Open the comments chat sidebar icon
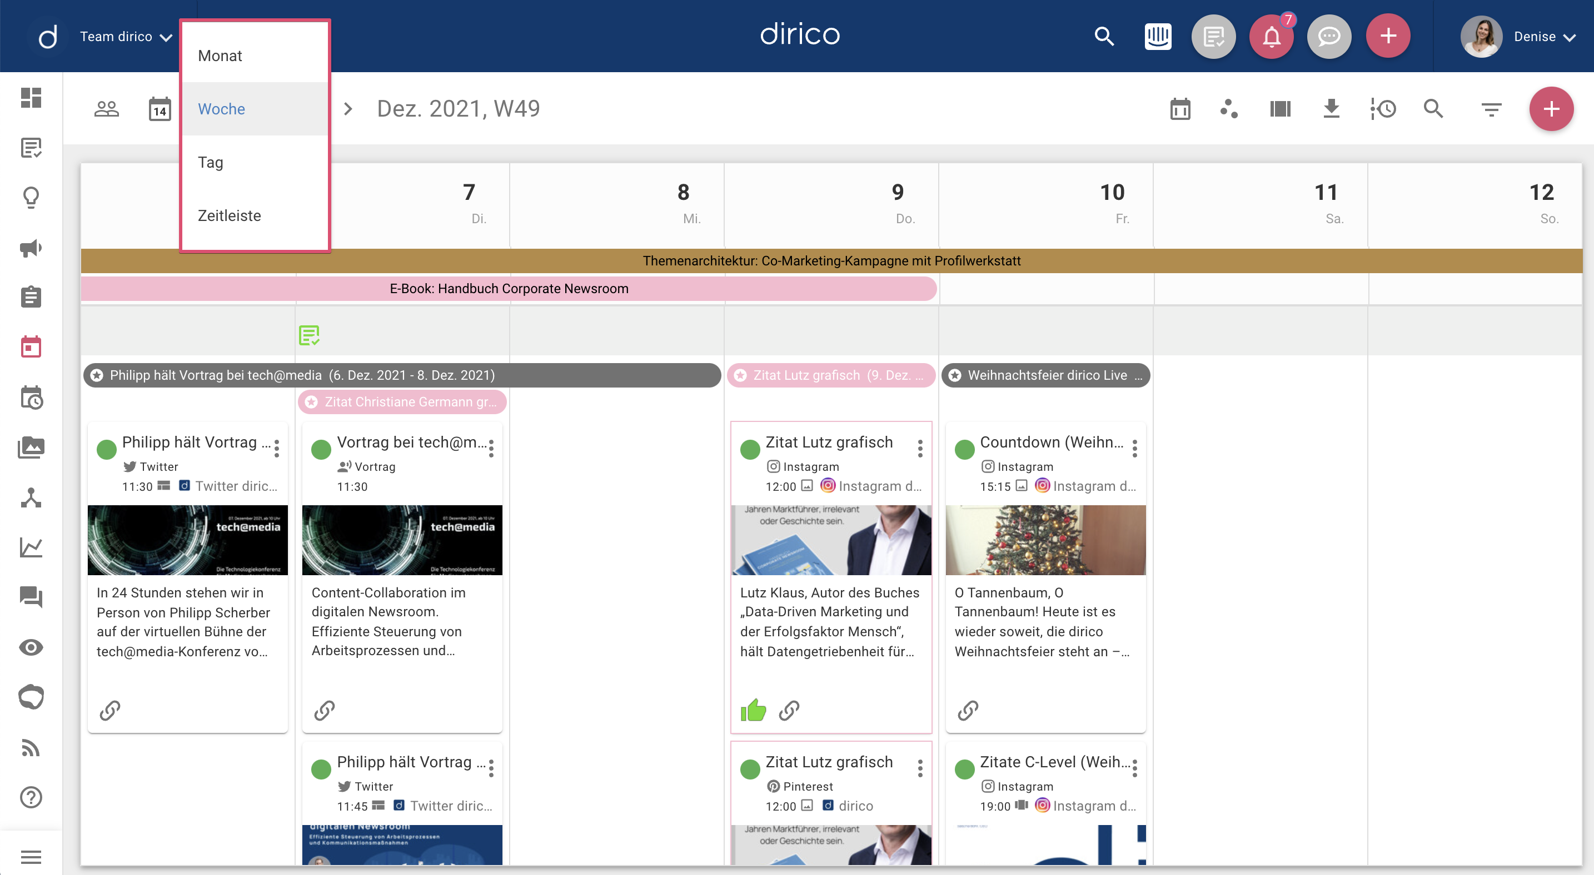Image resolution: width=1594 pixels, height=875 pixels. click(x=31, y=597)
